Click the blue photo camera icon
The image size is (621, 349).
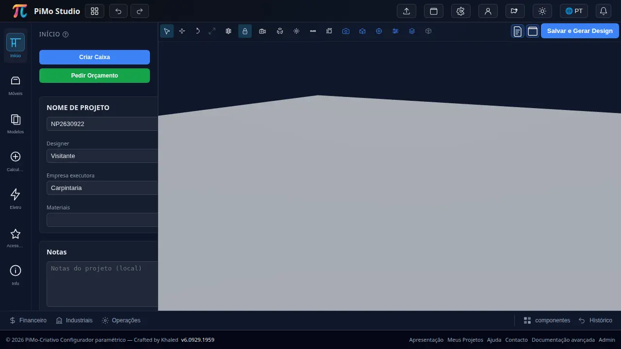click(x=346, y=31)
